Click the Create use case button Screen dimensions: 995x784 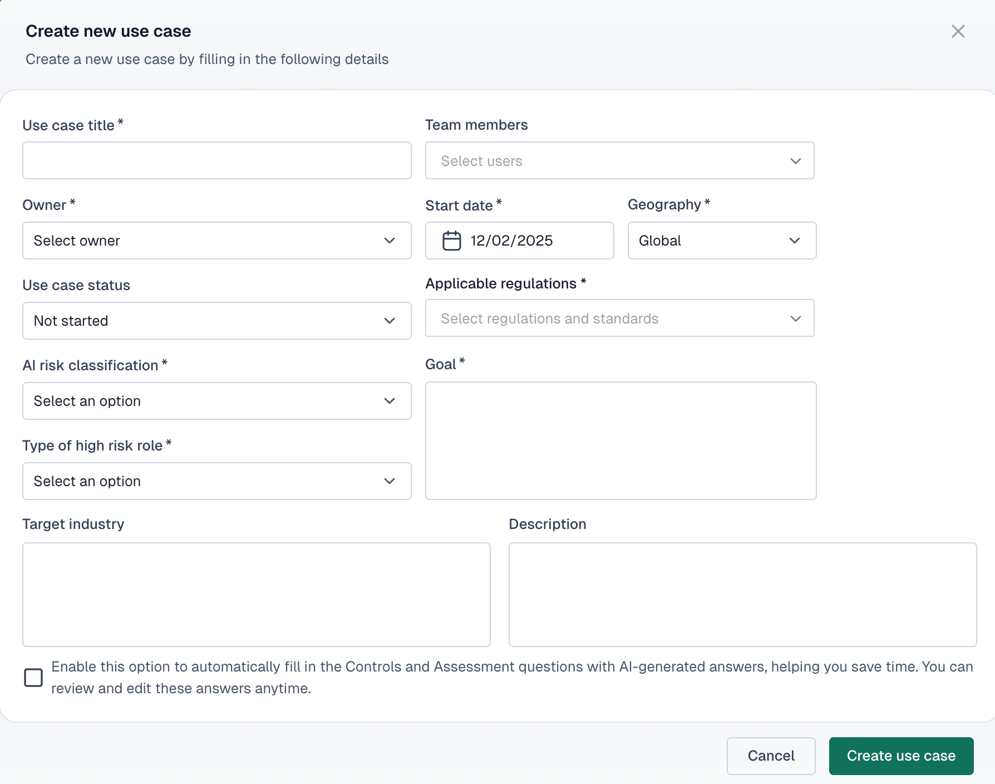click(x=901, y=756)
